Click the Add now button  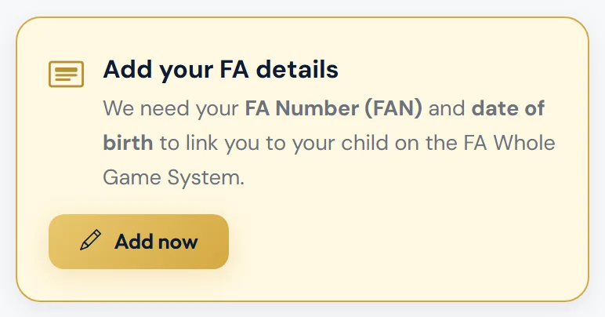pos(139,242)
